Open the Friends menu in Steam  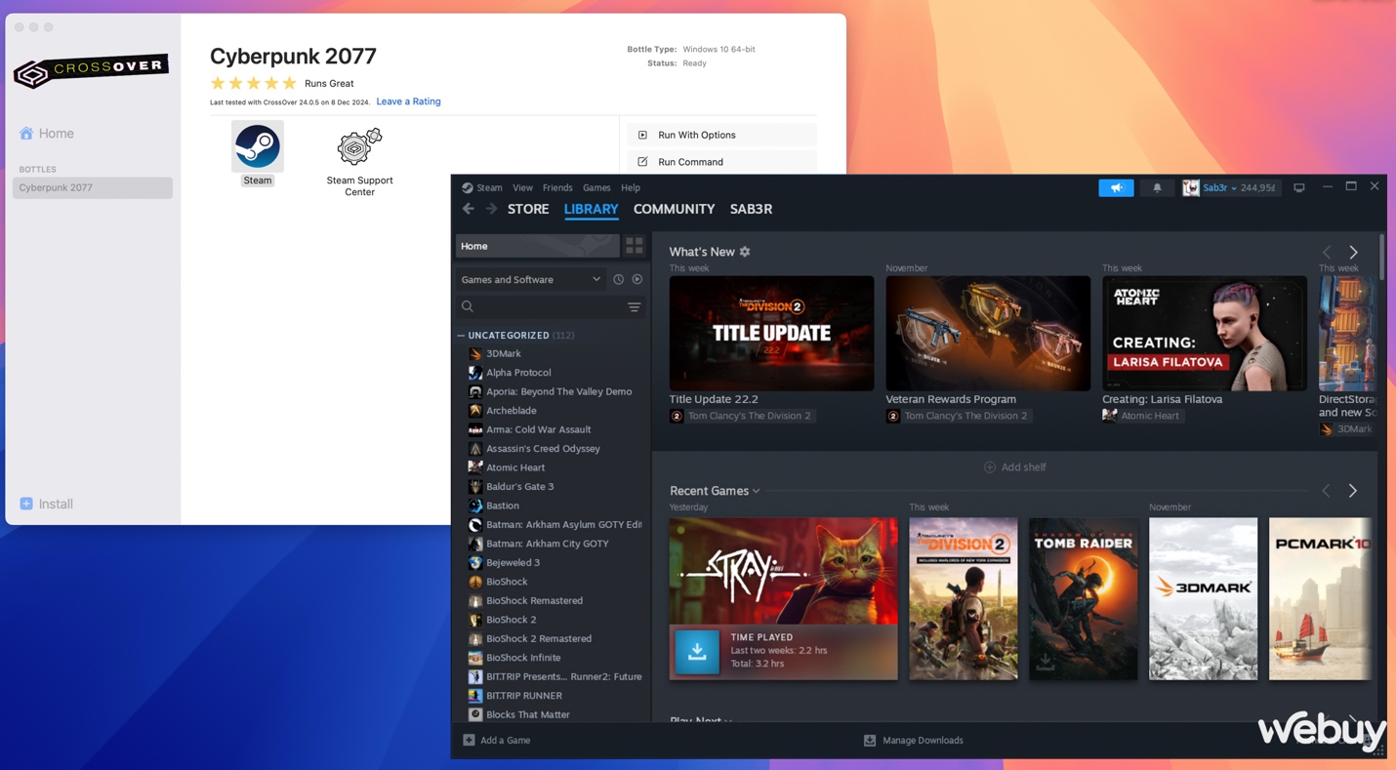(557, 187)
